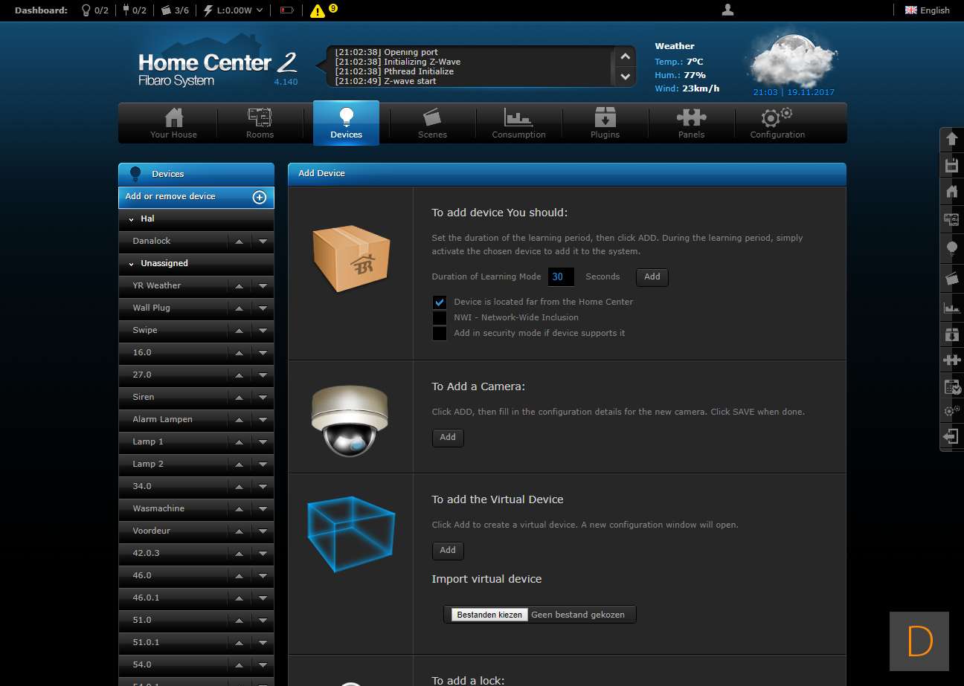Uncheck Device is located far from Home Center

click(x=440, y=302)
